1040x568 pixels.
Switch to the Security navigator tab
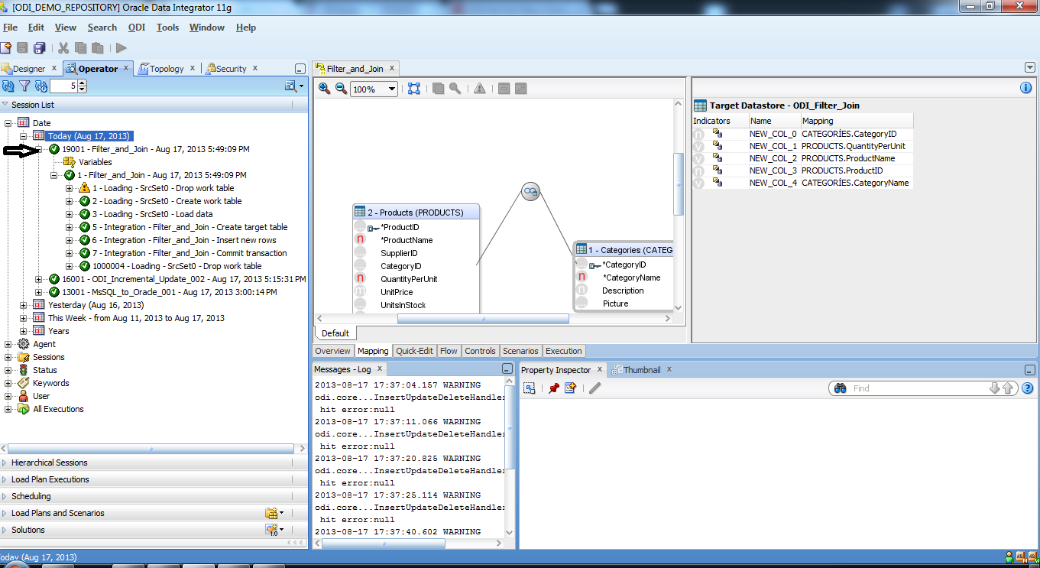click(231, 69)
